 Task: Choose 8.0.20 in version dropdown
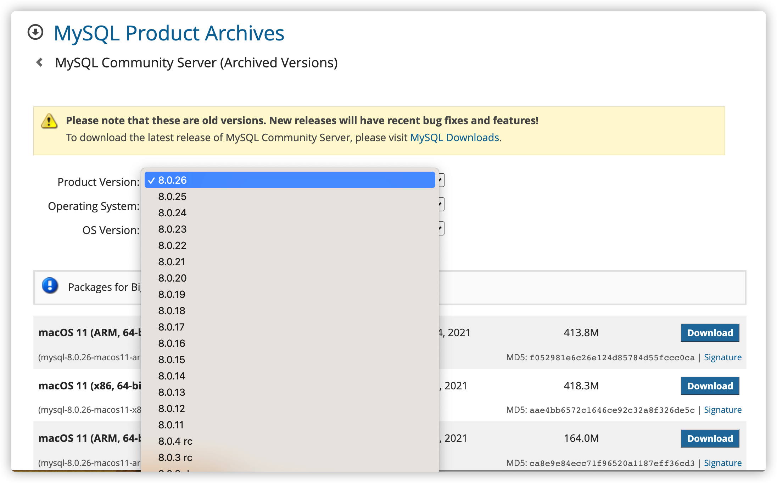point(172,278)
